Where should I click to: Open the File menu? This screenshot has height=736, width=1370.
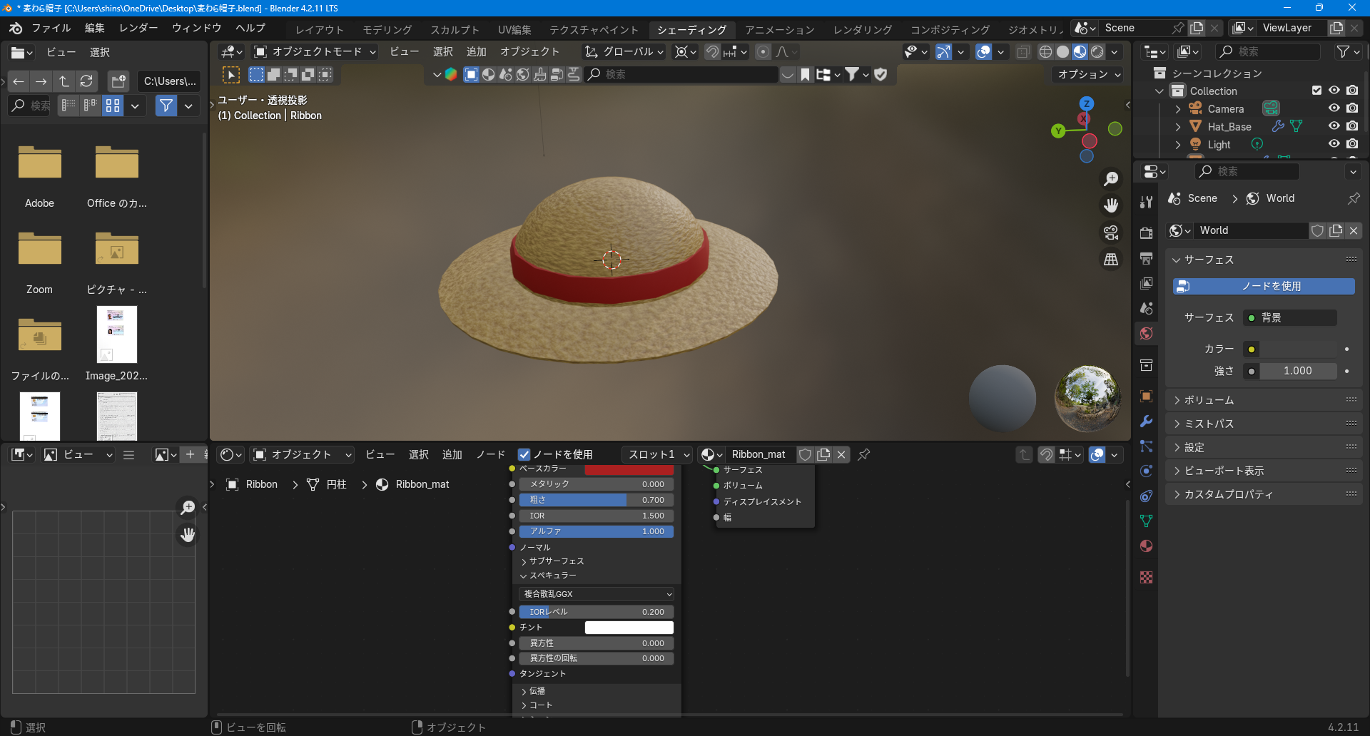pyautogui.click(x=51, y=28)
